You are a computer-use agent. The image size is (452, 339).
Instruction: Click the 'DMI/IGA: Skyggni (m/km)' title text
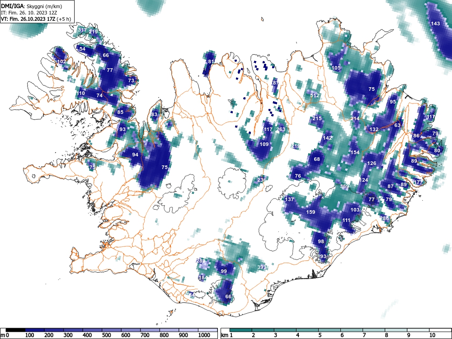click(32, 6)
